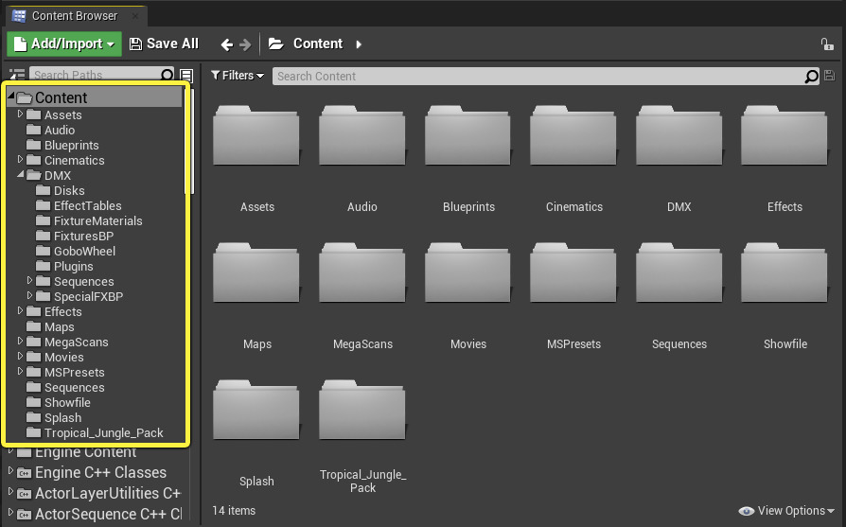
Task: Expand the DMX Sequences subfolder
Action: tap(29, 280)
